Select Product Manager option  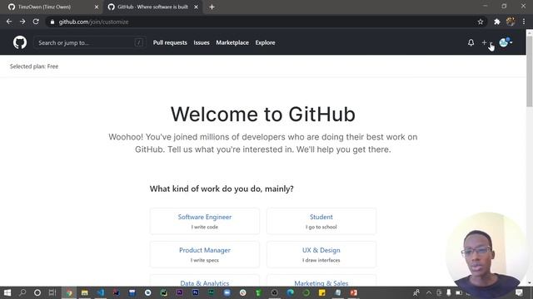[205, 254]
